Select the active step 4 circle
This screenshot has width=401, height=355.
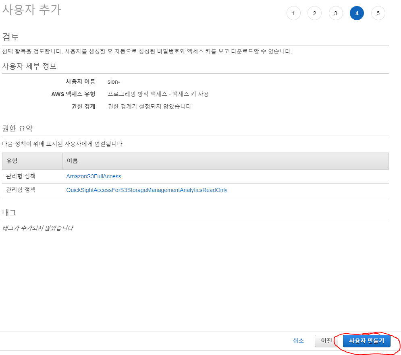pyautogui.click(x=357, y=13)
